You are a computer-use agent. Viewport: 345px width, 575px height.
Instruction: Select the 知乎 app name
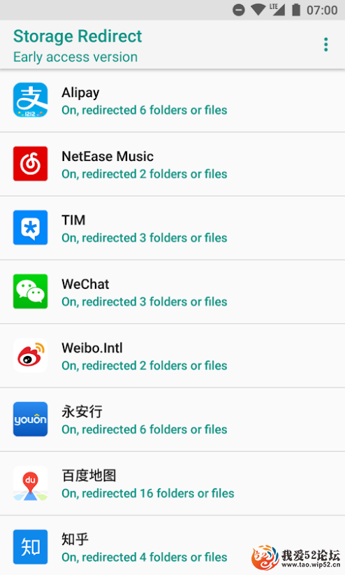point(75,539)
